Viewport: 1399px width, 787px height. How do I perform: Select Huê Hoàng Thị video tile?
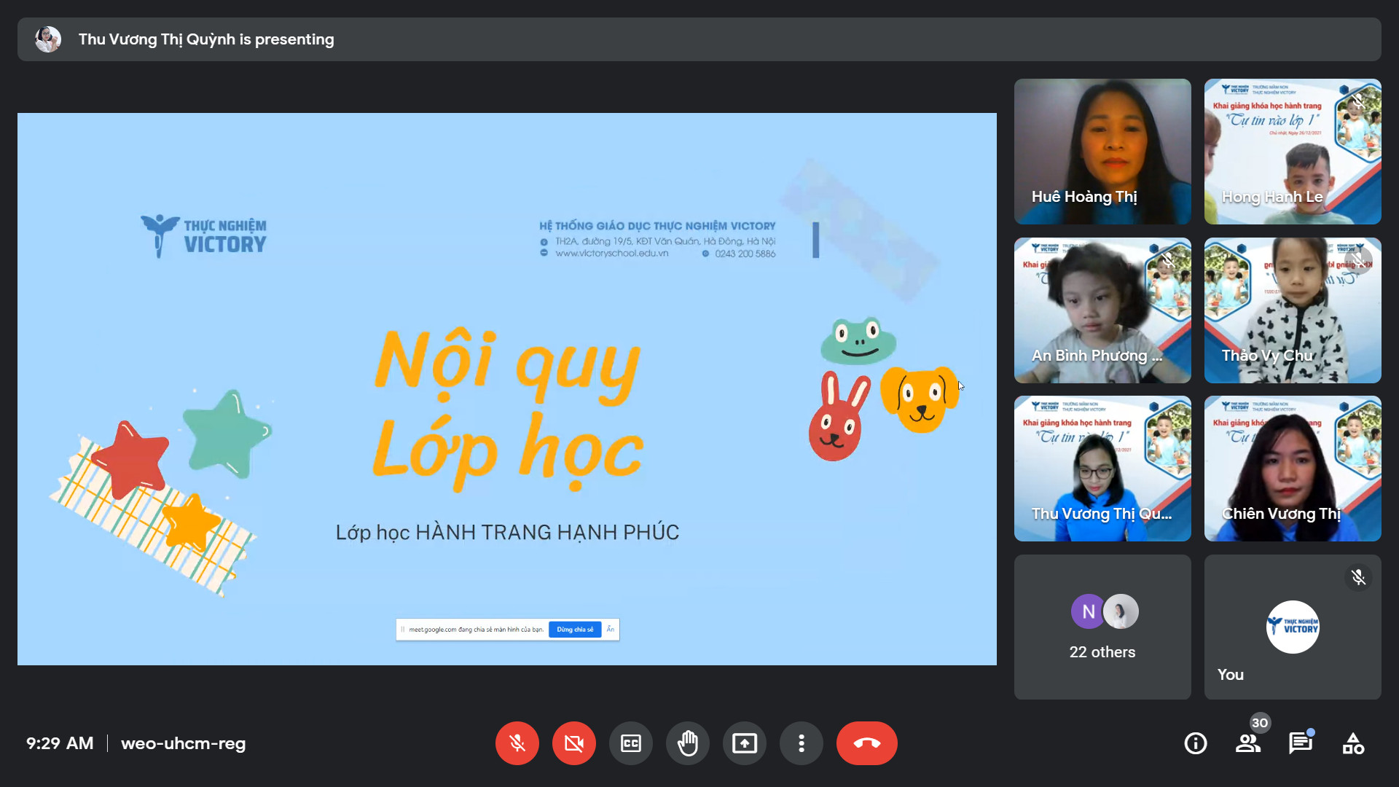(1102, 151)
